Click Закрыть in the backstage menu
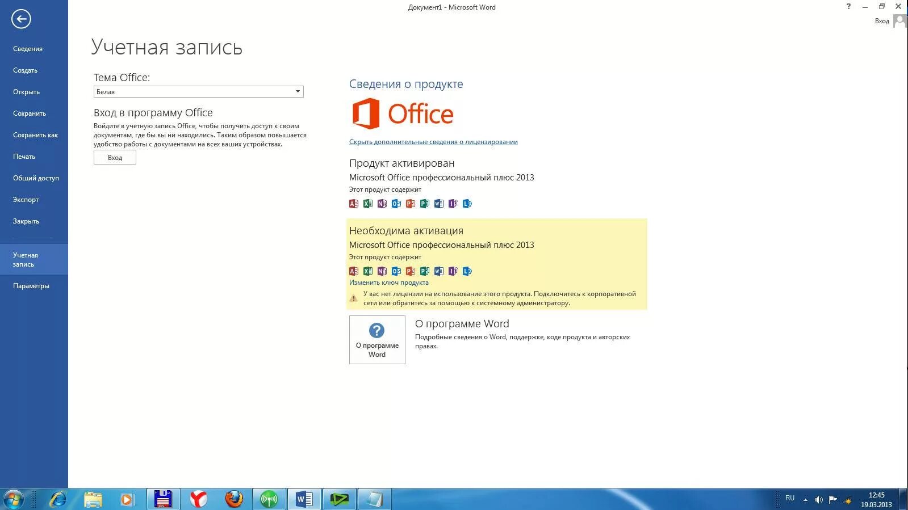This screenshot has height=510, width=908. [x=26, y=221]
